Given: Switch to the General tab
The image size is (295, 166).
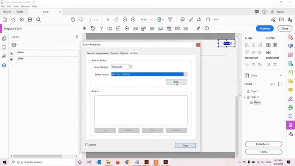Looking at the screenshot, I should point(90,53).
